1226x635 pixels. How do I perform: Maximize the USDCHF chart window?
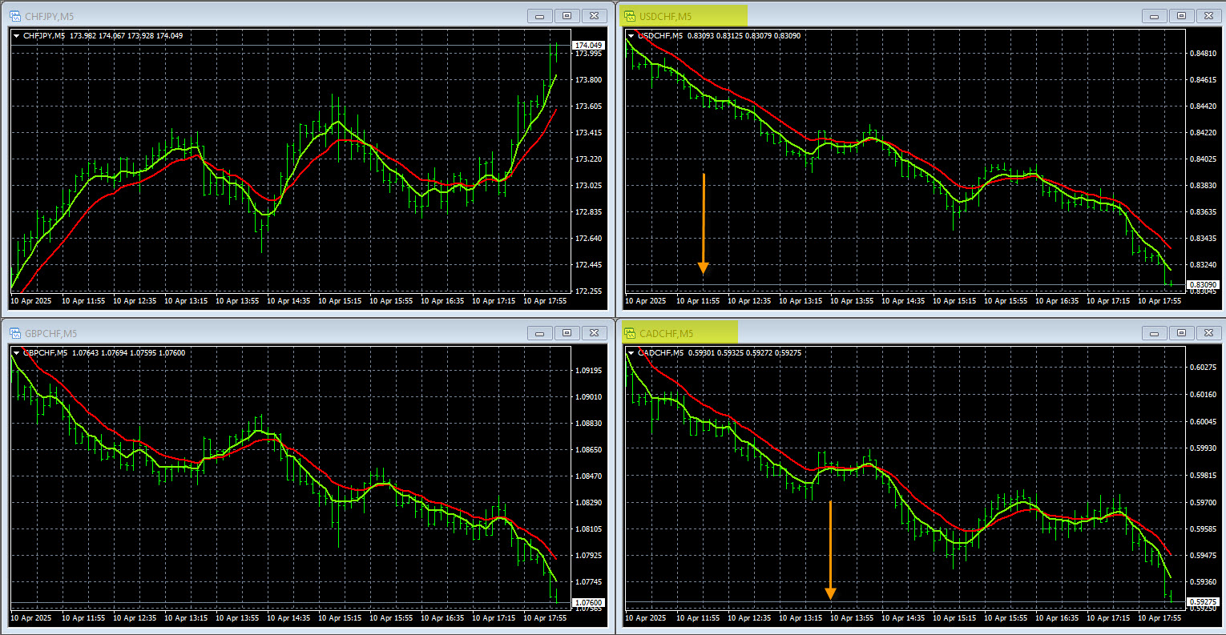(x=1181, y=16)
